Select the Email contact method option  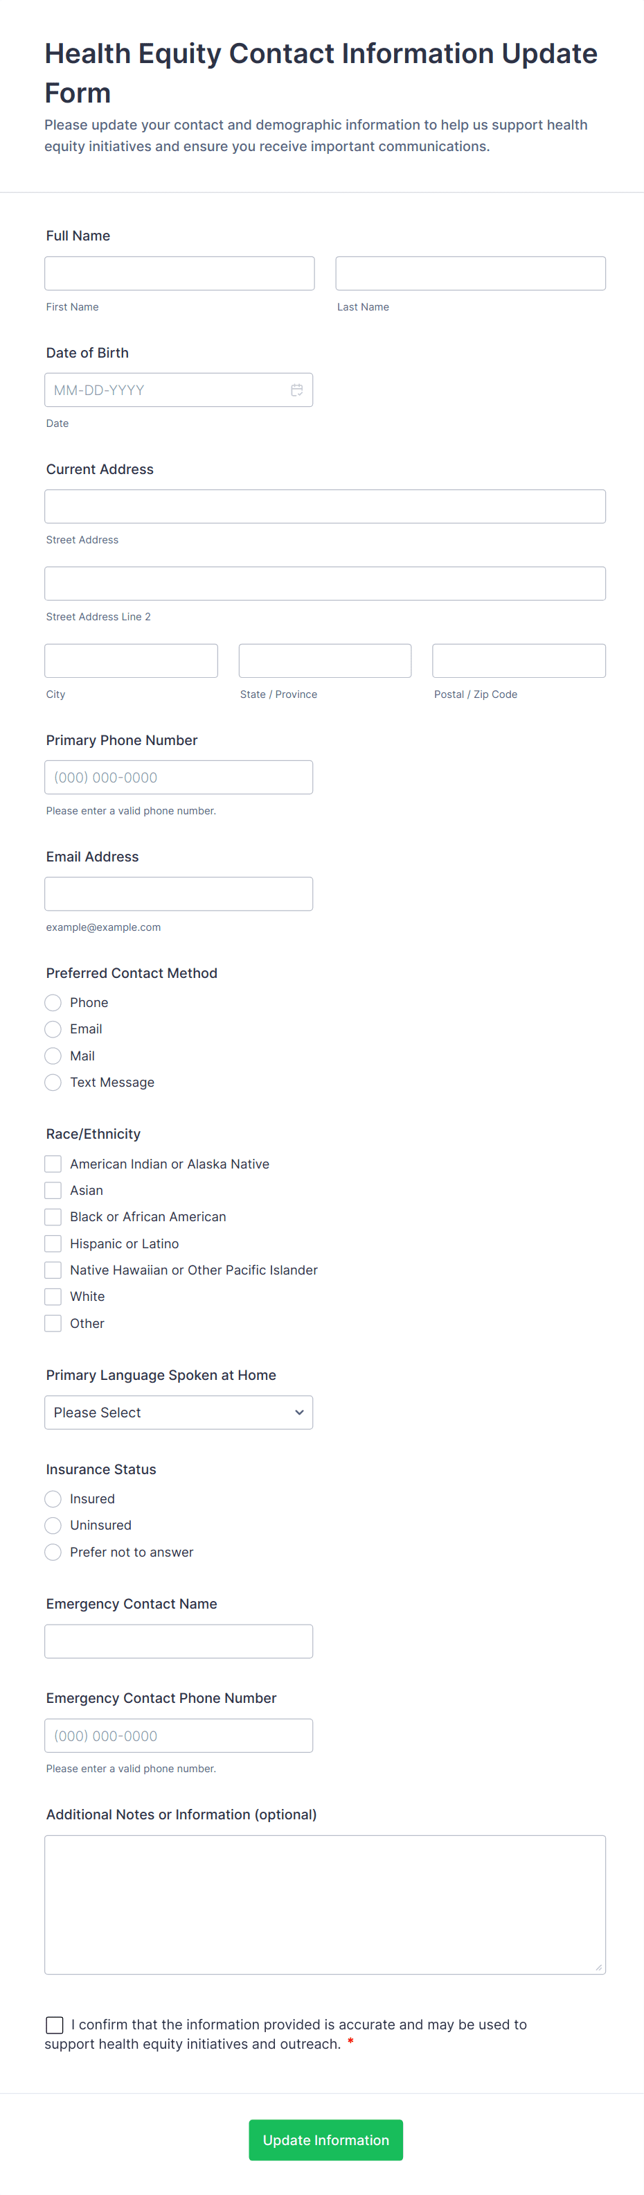point(53,1029)
